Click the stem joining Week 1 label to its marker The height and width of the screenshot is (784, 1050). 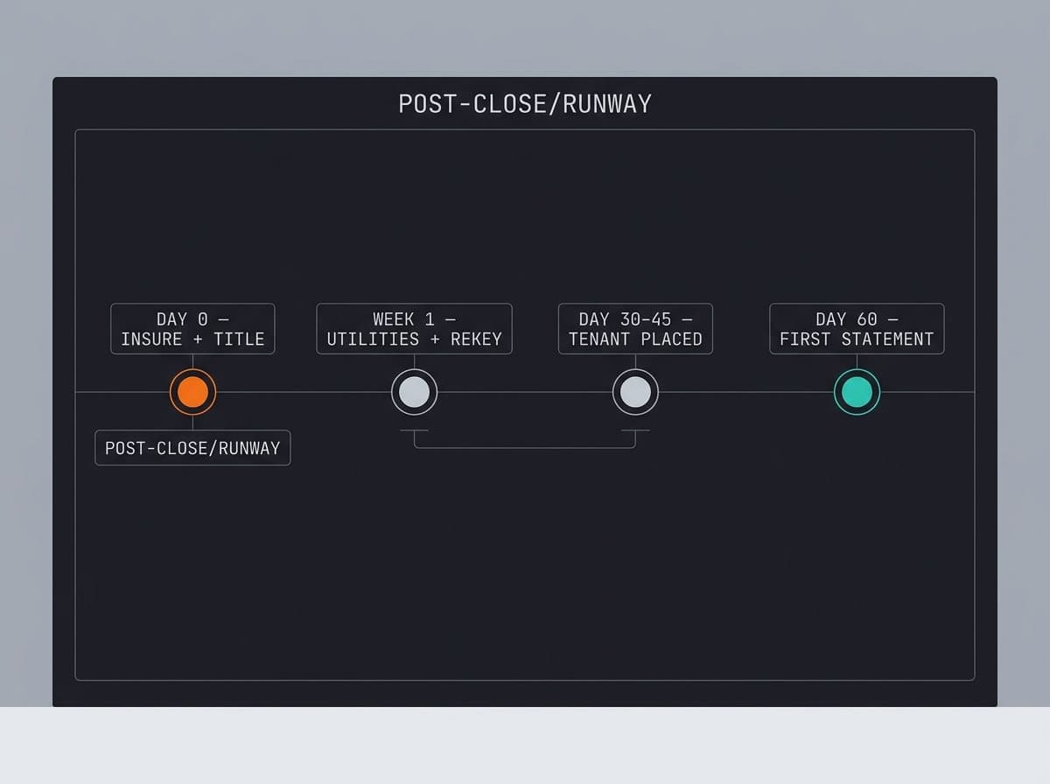click(414, 361)
